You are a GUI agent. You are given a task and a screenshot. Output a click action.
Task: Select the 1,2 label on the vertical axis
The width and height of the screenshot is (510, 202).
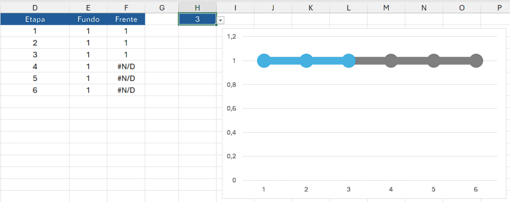(231, 37)
